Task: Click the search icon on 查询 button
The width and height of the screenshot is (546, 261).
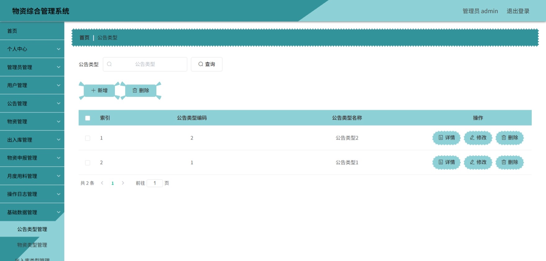Action: (201, 64)
